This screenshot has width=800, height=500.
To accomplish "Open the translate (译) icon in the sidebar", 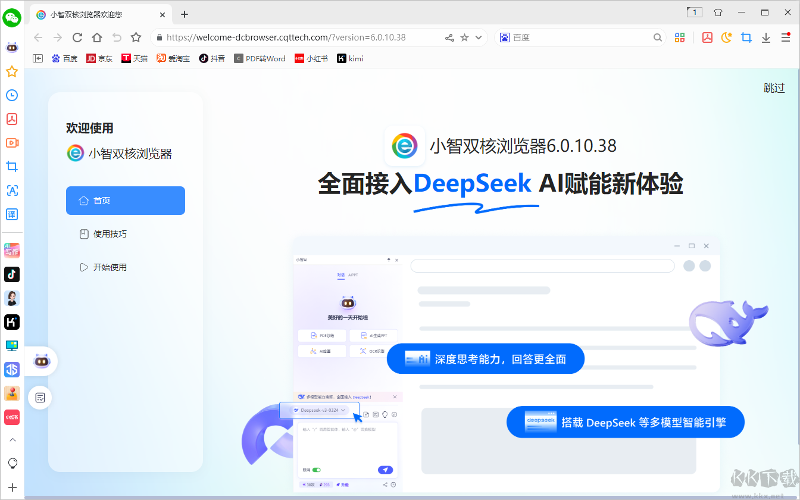I will [12, 214].
